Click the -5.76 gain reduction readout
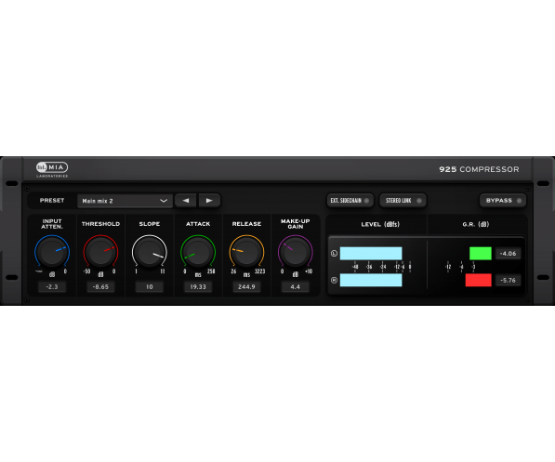Image resolution: width=555 pixels, height=462 pixels. click(508, 280)
